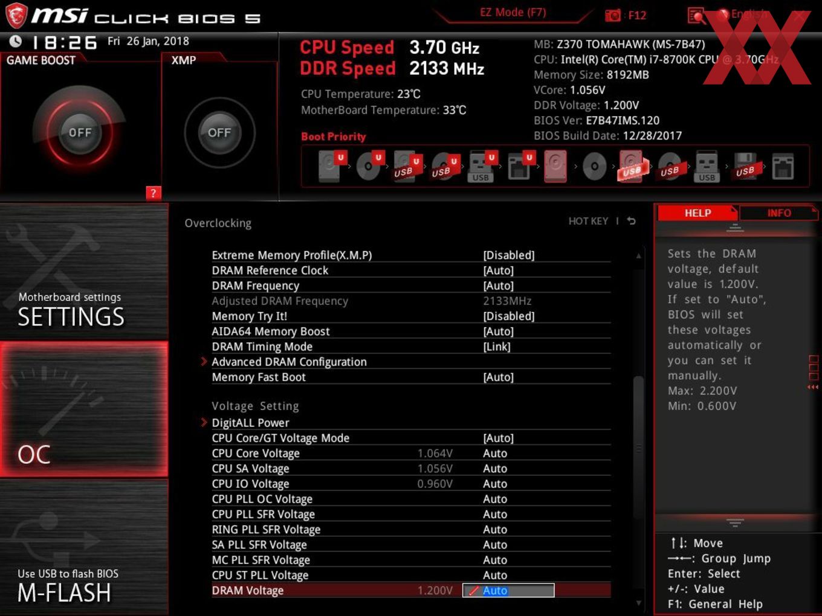Screen dimensions: 822x616
Task: Click the settings list scrollbar up arrow
Action: point(638,256)
